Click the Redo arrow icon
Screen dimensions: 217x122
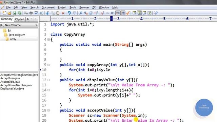tap(75, 13)
